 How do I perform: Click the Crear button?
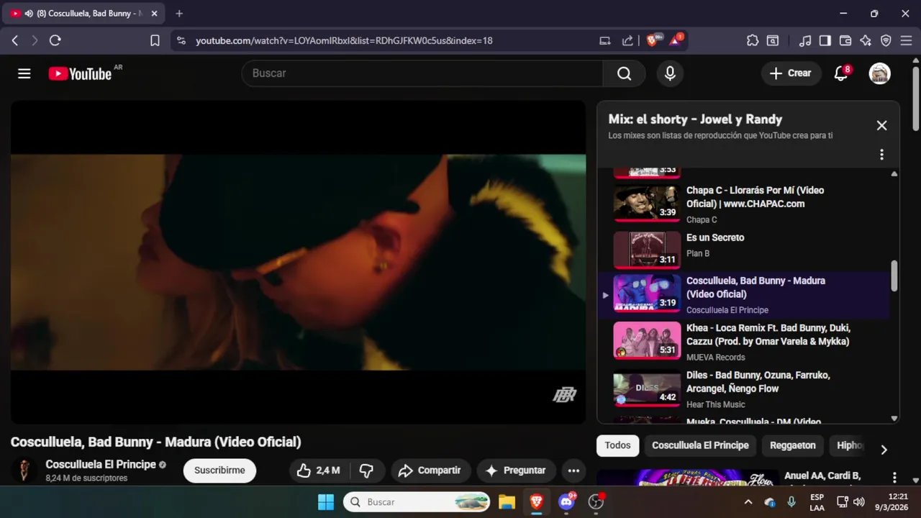click(791, 73)
